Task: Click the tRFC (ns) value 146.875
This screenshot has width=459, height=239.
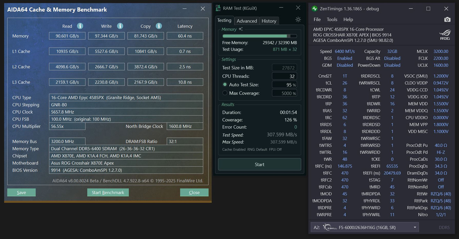Action: point(345,166)
